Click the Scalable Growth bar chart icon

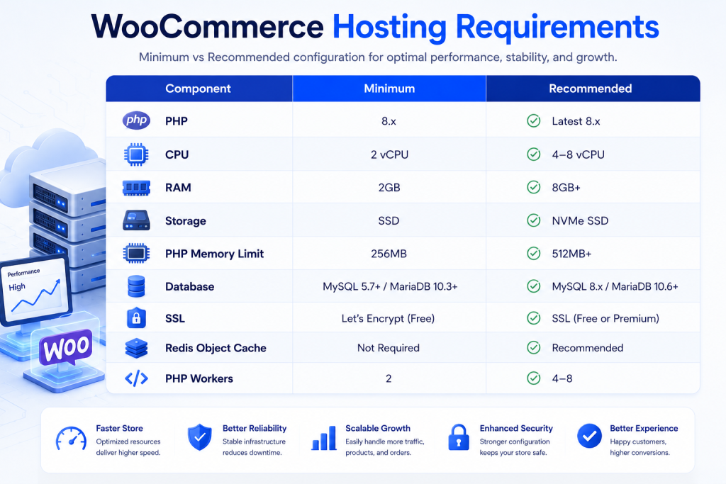click(324, 438)
